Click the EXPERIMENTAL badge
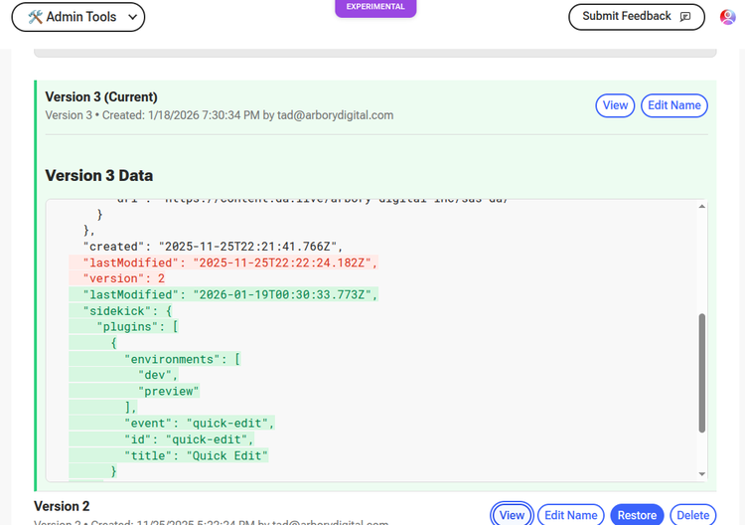Image resolution: width=745 pixels, height=525 pixels. 375,7
